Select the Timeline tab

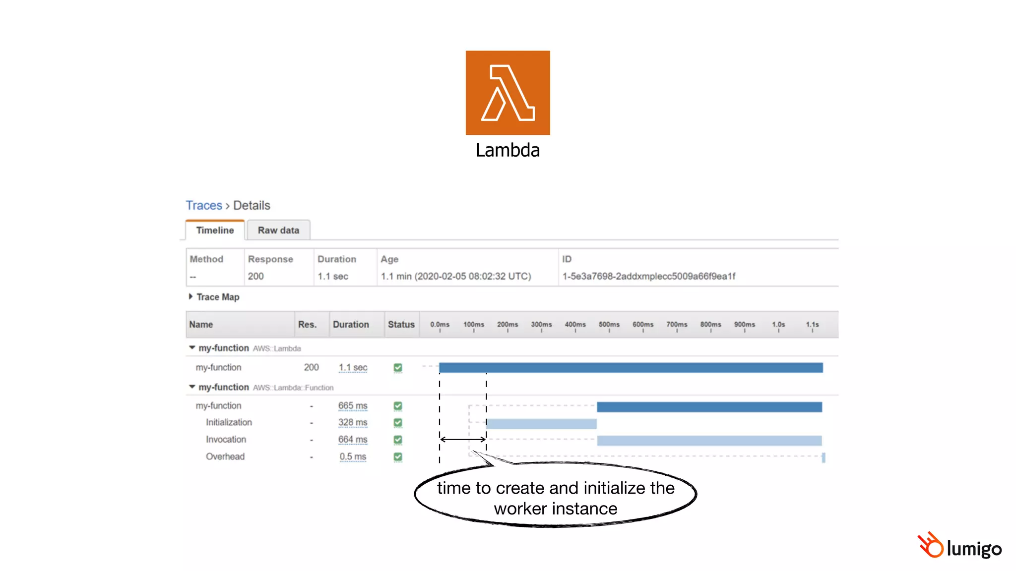coord(215,230)
